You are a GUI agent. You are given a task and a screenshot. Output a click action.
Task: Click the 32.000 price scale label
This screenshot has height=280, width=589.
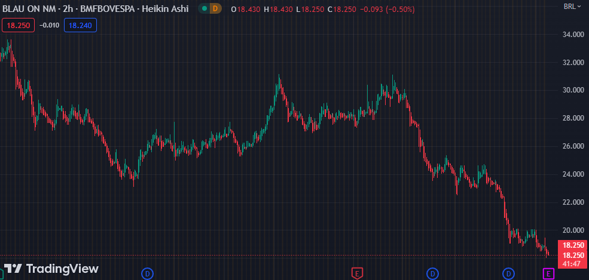point(573,63)
